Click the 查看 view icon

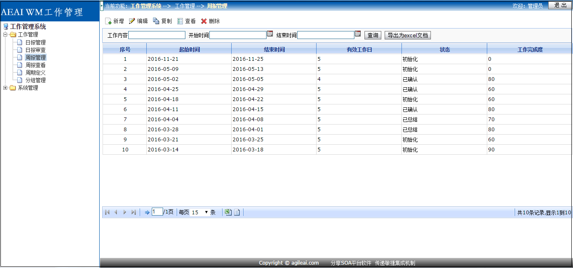tap(180, 21)
